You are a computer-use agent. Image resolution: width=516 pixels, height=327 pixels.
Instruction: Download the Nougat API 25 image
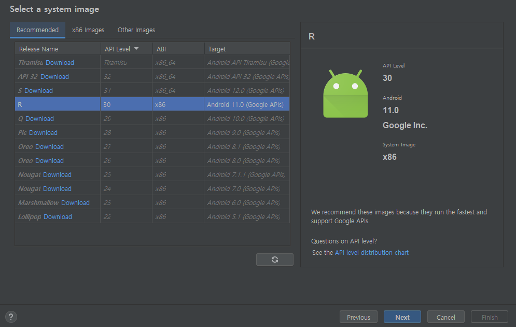(x=57, y=174)
